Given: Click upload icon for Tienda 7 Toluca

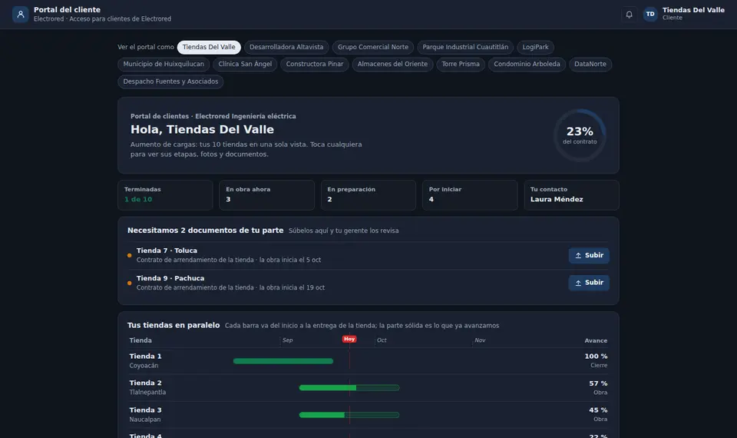Looking at the screenshot, I should click(x=578, y=255).
